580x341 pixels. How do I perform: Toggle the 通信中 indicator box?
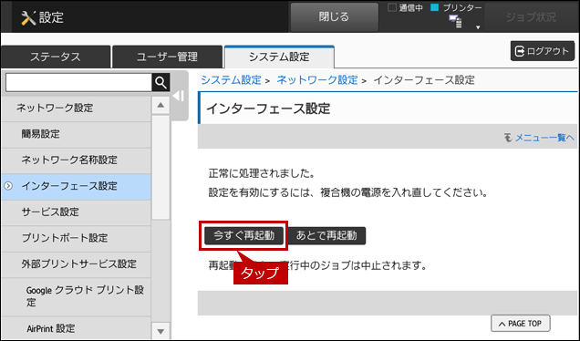392,7
